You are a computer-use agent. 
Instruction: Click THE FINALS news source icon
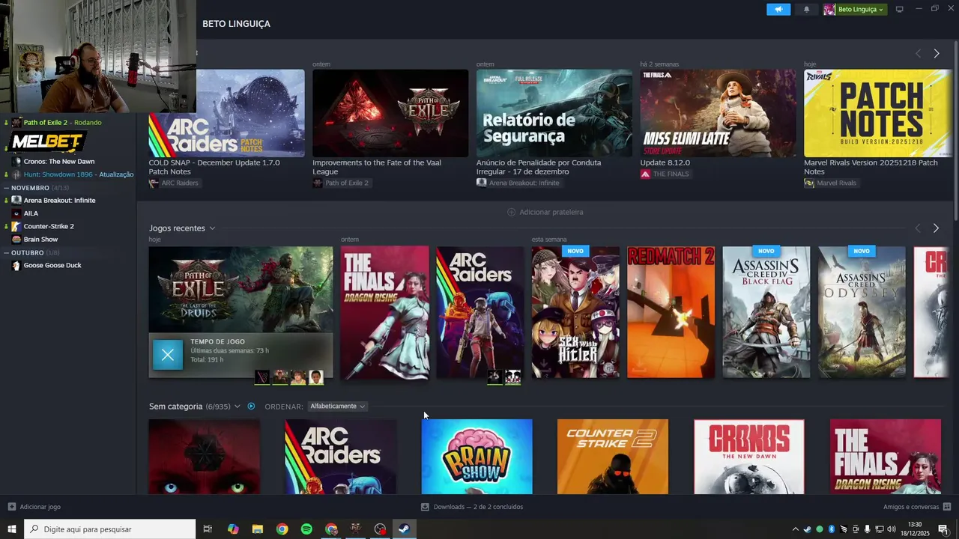pos(645,174)
